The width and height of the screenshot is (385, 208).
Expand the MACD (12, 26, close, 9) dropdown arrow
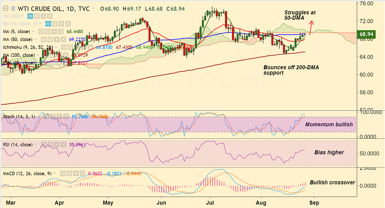[x=55, y=173]
